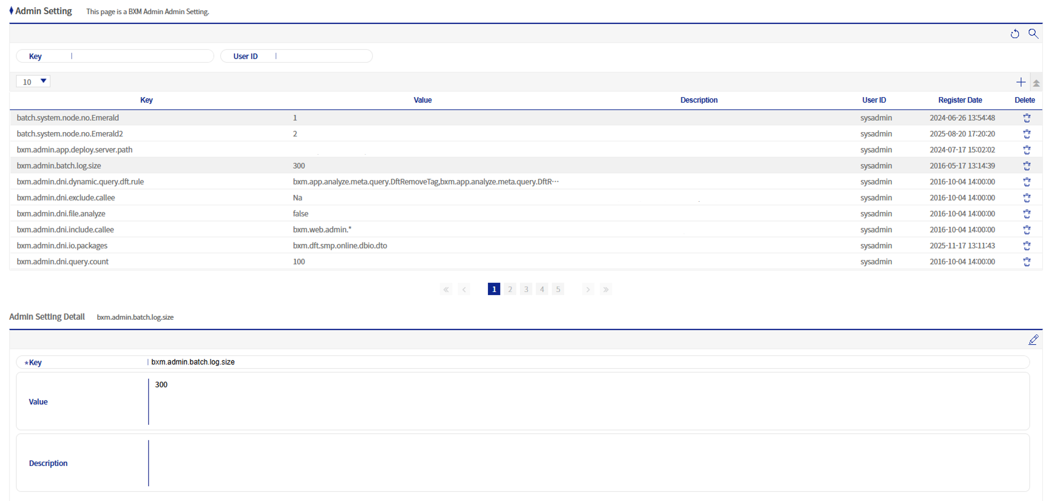Open the rows-per-page dropdown showing 10
The height and width of the screenshot is (501, 1046).
pos(33,81)
